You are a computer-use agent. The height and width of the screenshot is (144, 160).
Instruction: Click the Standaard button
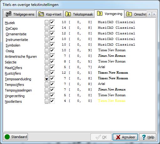[16, 137]
